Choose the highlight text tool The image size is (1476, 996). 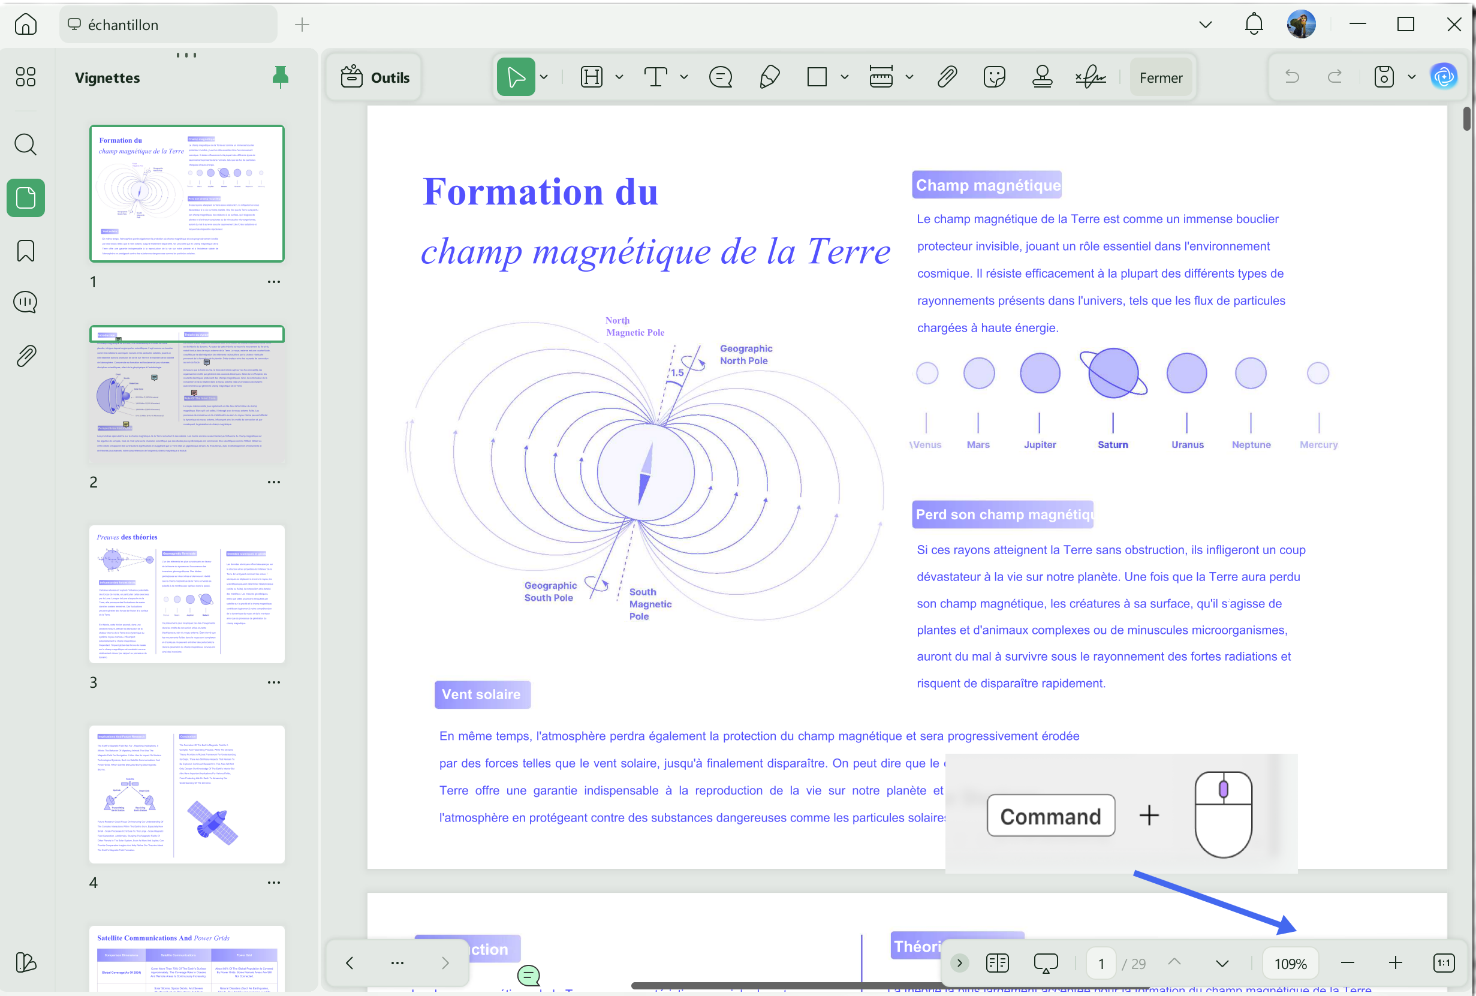coord(591,77)
